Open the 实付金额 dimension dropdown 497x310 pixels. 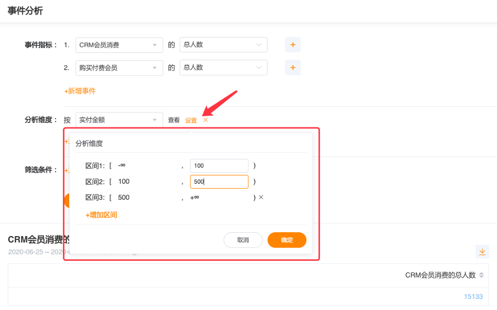(119, 120)
